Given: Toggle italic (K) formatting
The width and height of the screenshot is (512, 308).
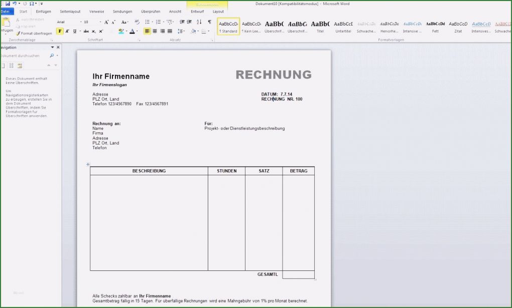Looking at the screenshot, I should click(x=66, y=30).
